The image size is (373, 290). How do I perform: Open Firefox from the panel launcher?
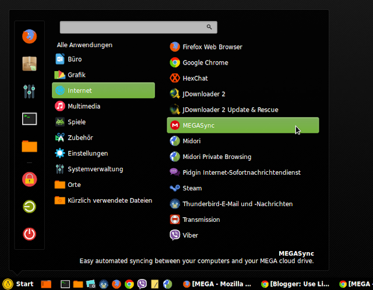[x=117, y=284]
